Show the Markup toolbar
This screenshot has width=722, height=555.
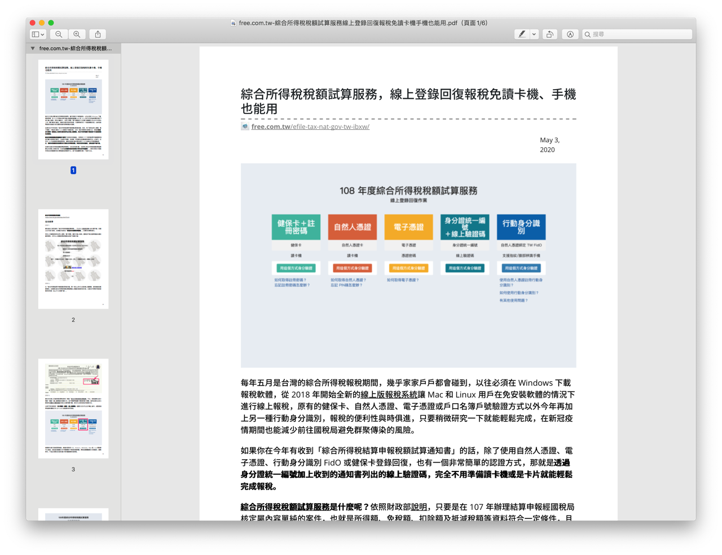click(570, 34)
